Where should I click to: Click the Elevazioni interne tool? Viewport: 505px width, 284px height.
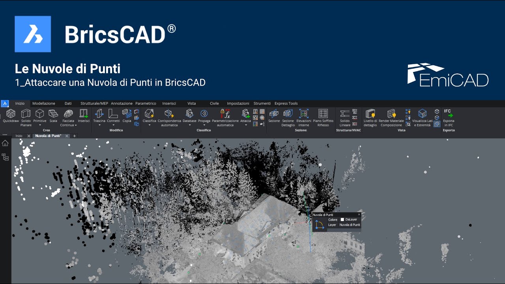coord(304,118)
